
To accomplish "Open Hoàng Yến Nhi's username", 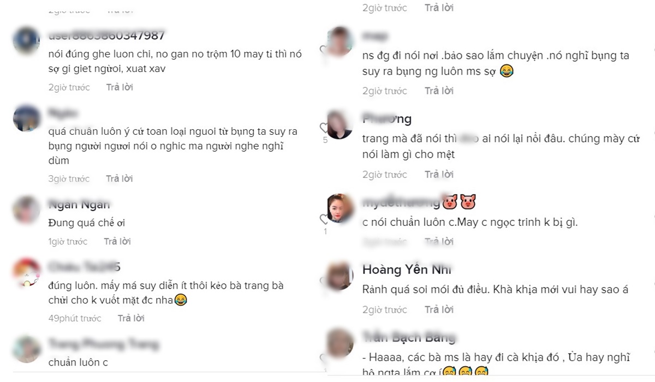I will tap(407, 270).
